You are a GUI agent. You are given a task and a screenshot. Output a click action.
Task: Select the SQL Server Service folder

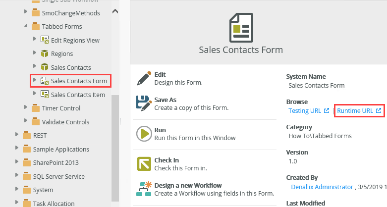point(58,176)
